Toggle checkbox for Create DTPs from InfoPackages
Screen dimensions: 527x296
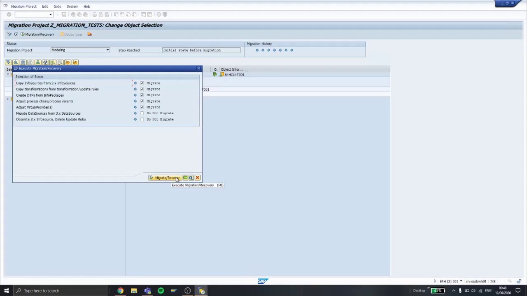coord(142,95)
